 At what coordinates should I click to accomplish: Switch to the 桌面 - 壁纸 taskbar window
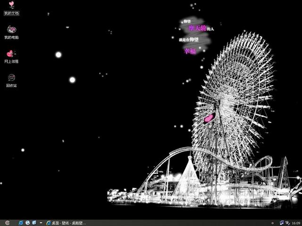[66, 222]
